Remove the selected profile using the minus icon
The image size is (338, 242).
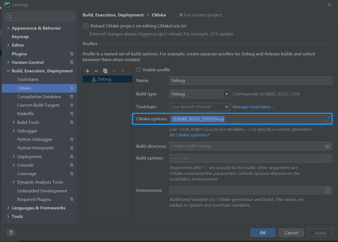[96, 71]
